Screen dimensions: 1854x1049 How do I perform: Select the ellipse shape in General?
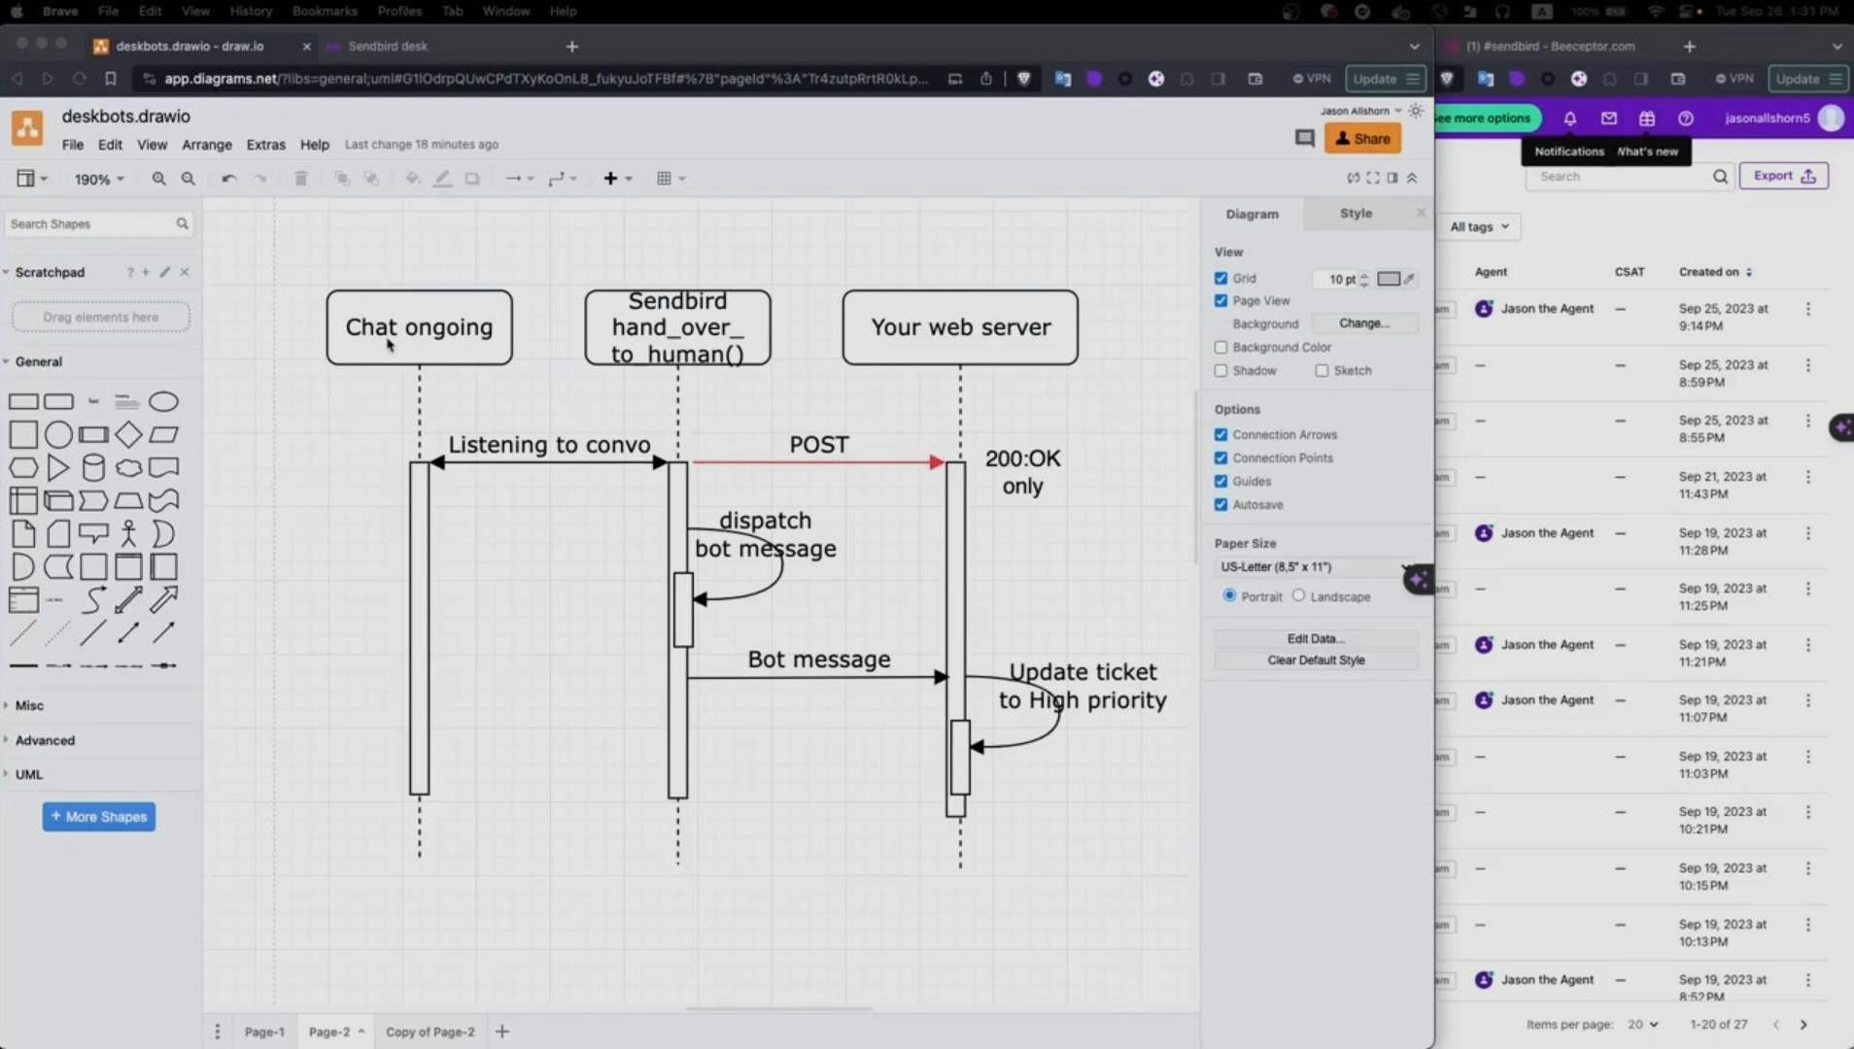click(163, 401)
